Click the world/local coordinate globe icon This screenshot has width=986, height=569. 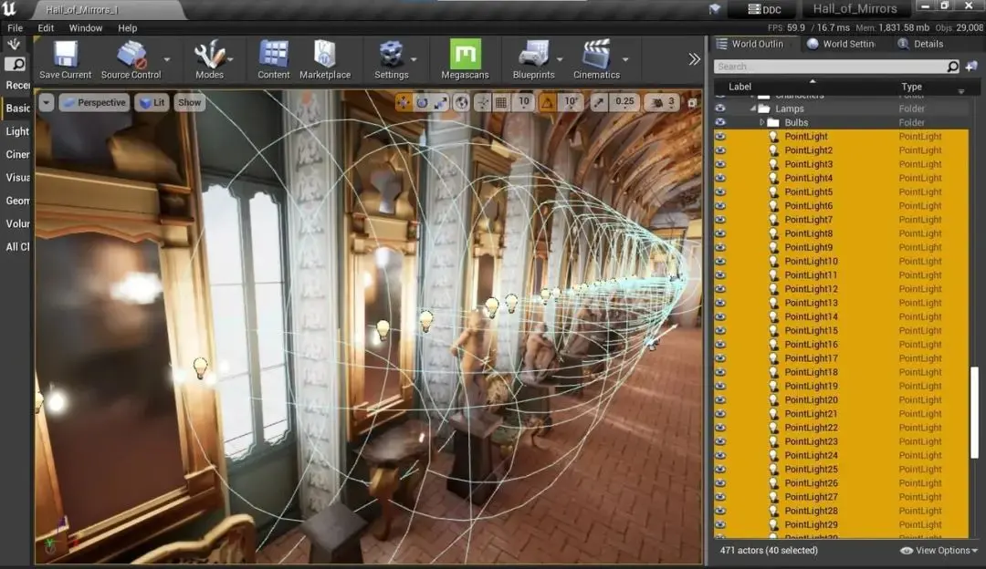462,102
